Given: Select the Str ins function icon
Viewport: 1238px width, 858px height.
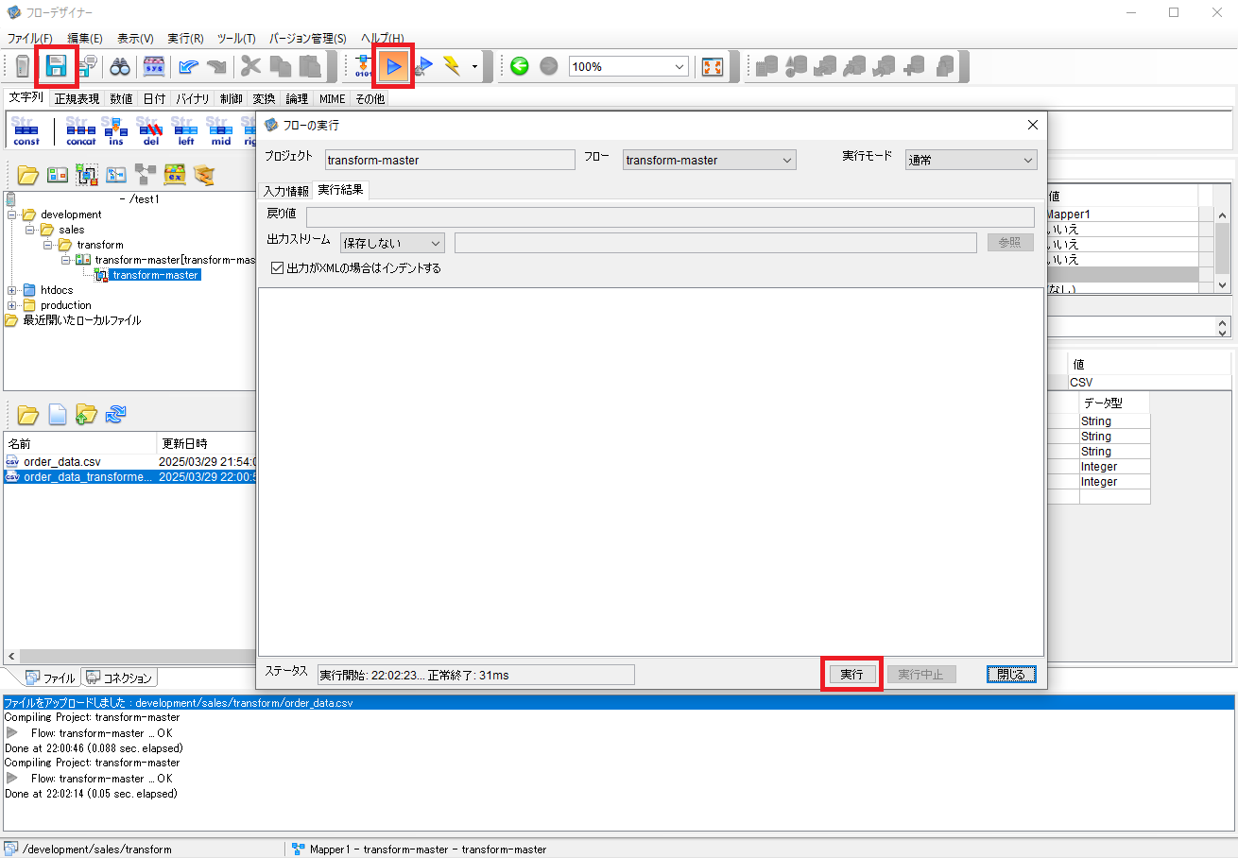Looking at the screenshot, I should pos(115,130).
